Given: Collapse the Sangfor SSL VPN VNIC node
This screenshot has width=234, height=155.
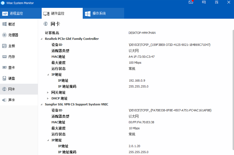Looking at the screenshot, I should tap(42, 104).
